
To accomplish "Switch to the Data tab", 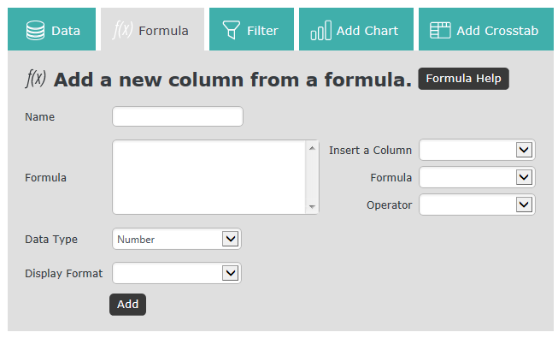I will 51,29.
